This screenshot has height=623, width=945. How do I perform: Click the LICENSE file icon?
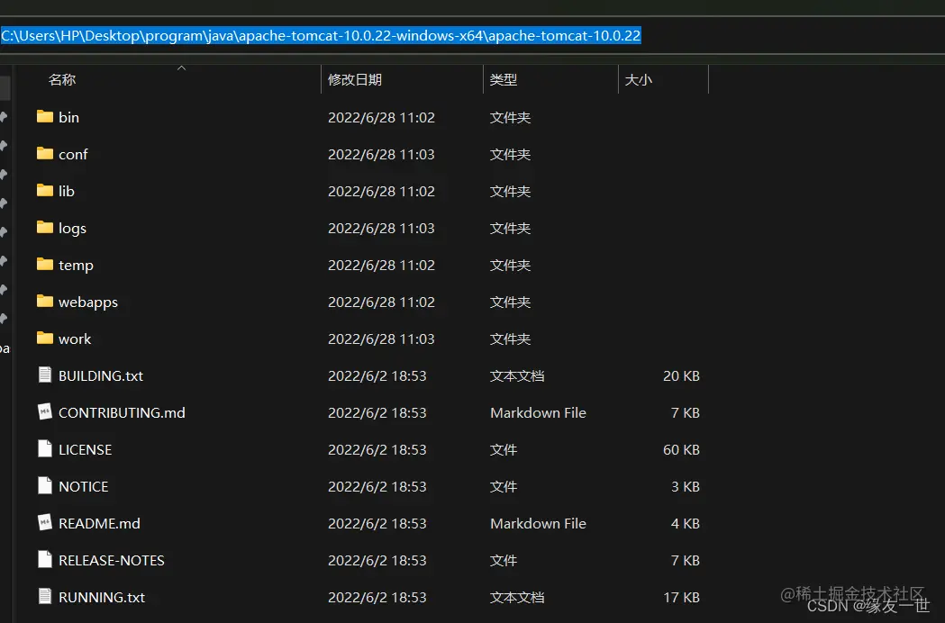point(45,448)
